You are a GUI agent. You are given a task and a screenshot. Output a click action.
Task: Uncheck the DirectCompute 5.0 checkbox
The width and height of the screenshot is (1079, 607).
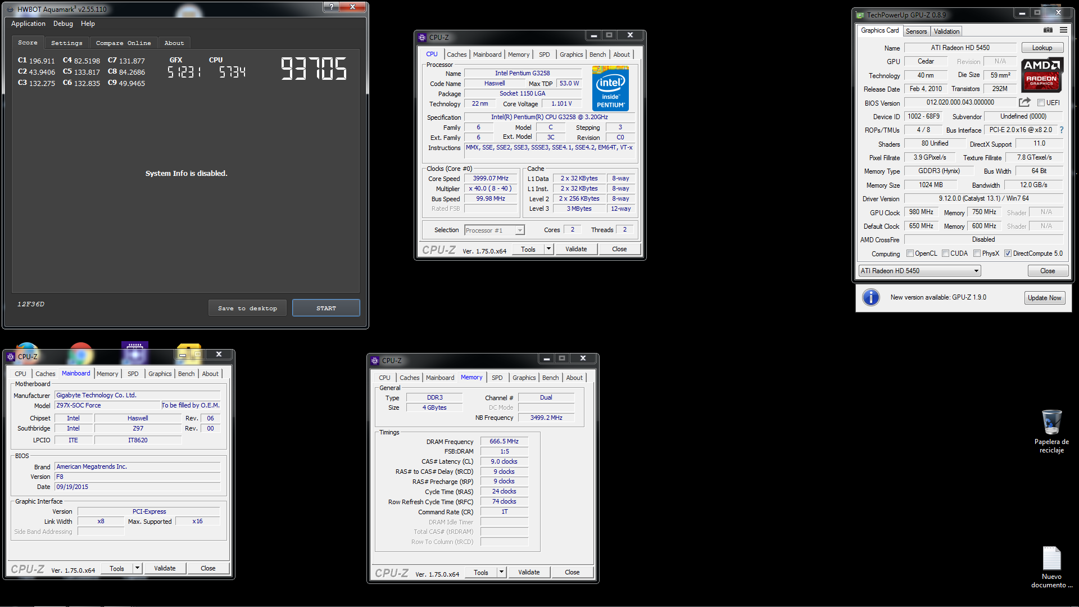click(x=1008, y=253)
